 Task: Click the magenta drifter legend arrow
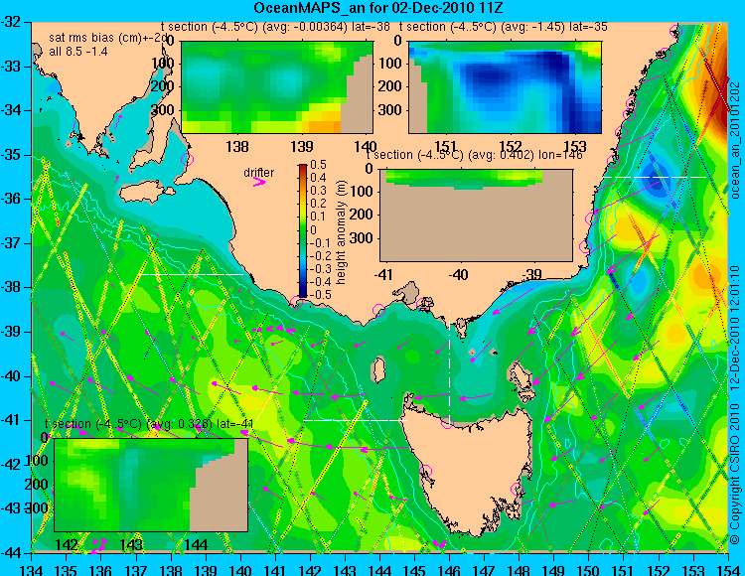(259, 182)
